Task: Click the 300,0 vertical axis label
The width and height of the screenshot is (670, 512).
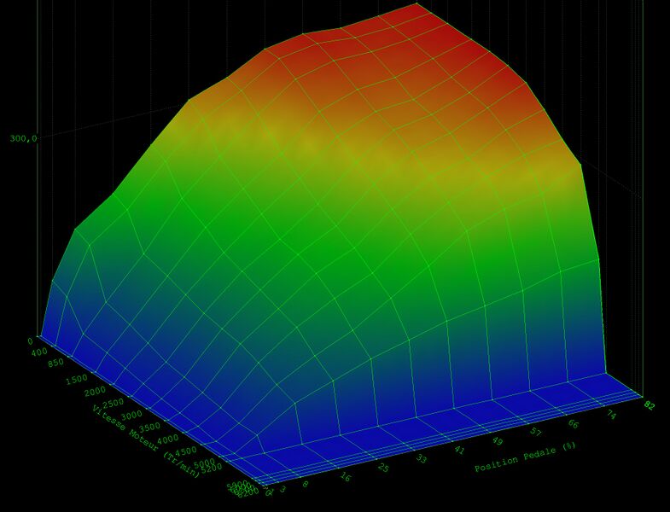Action: pyautogui.click(x=23, y=138)
